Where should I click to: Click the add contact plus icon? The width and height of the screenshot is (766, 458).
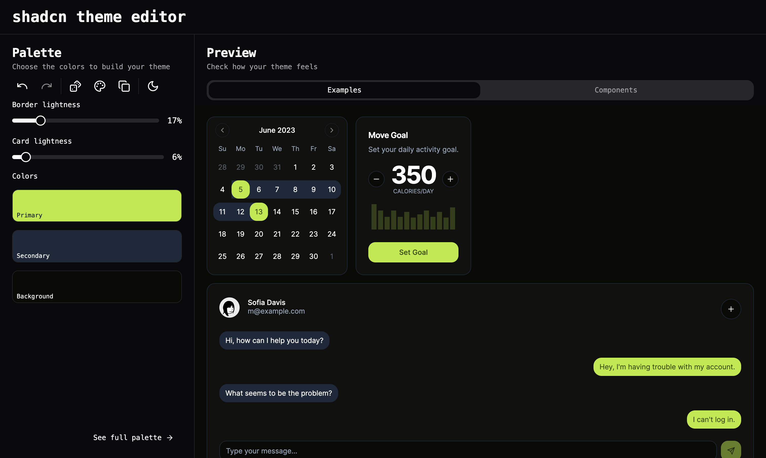click(731, 309)
